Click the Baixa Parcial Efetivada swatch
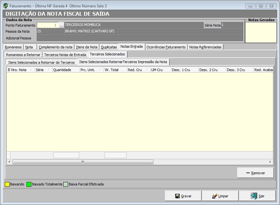This screenshot has width=280, height=205. click(x=66, y=184)
